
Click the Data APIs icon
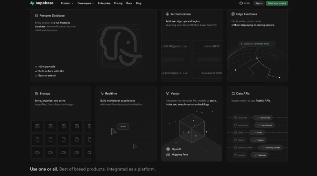233,93
